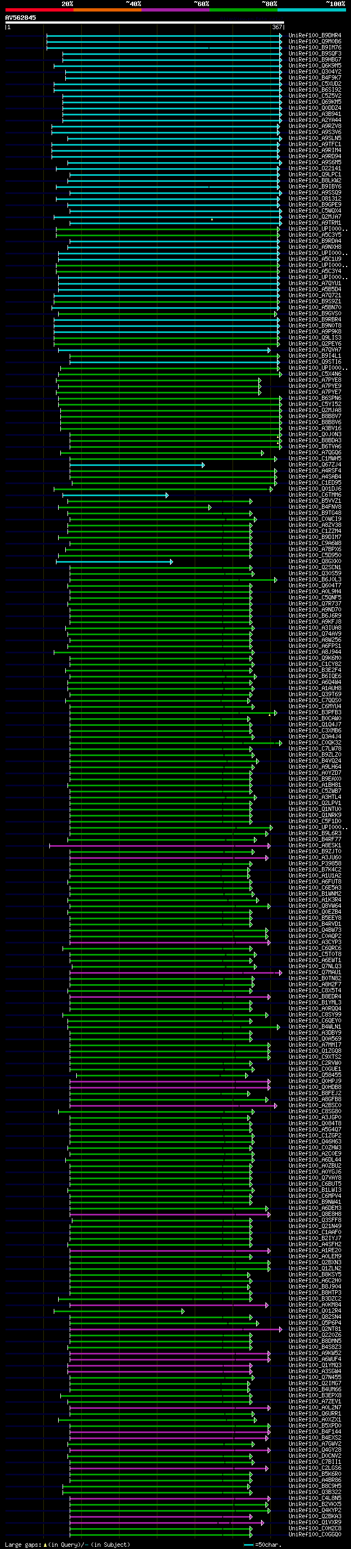Select hit UniRef100_A6FUT8
The image size is (351, 1549).
coord(314,881)
